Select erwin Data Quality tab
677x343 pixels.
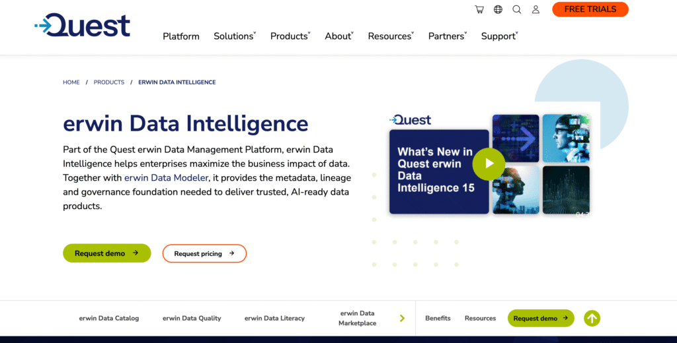coord(192,319)
